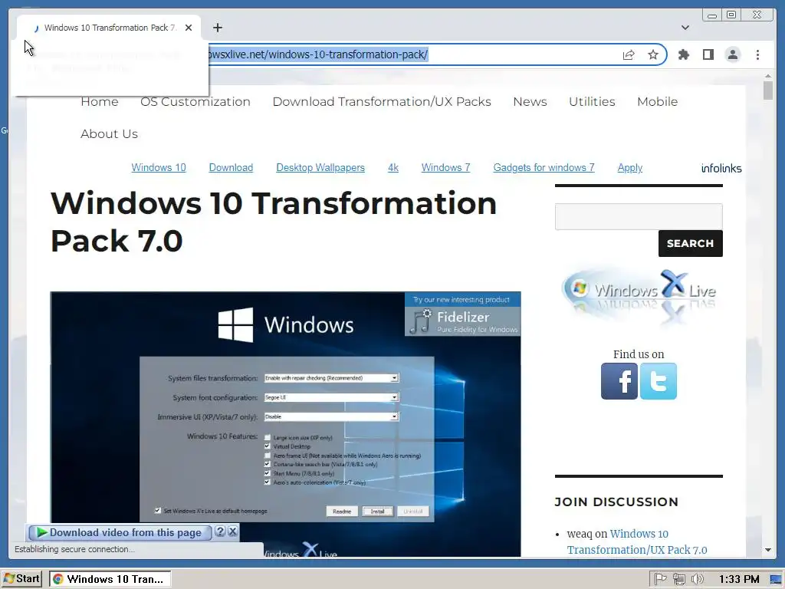The image size is (785, 589).
Task: Click Download video from this page button
Action: (x=119, y=532)
